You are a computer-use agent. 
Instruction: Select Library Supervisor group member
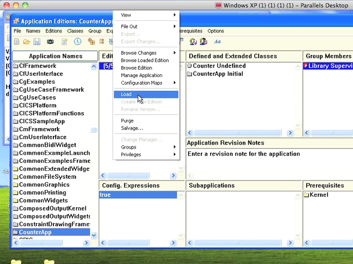pos(328,66)
